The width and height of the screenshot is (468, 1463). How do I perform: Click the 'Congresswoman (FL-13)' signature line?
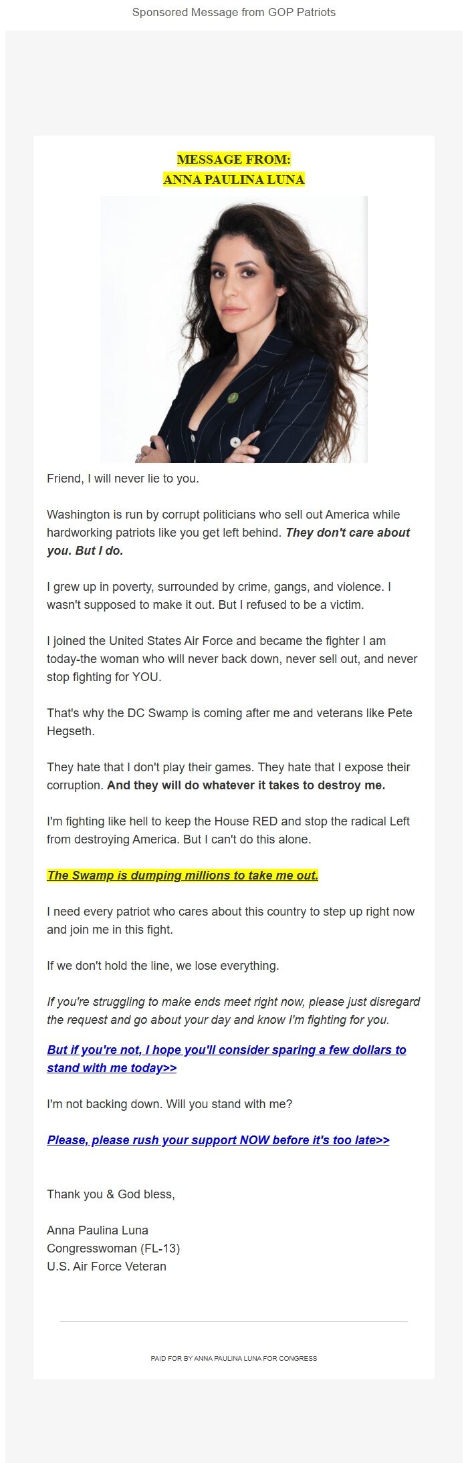(113, 1248)
